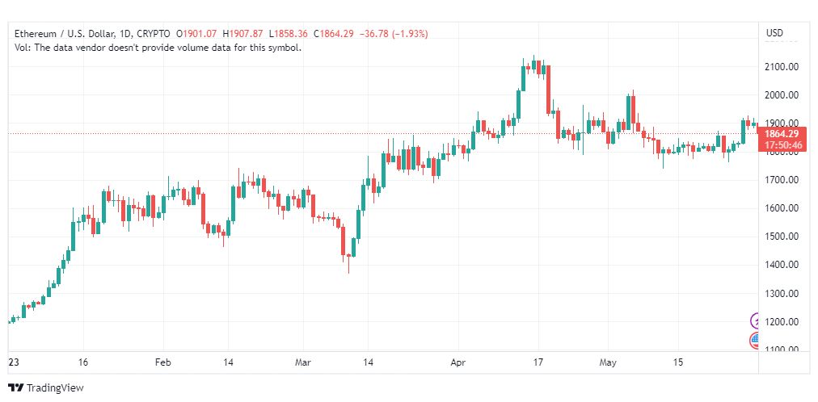Open the US flag economic event marker
The width and height of the screenshot is (818, 402).
(x=755, y=341)
